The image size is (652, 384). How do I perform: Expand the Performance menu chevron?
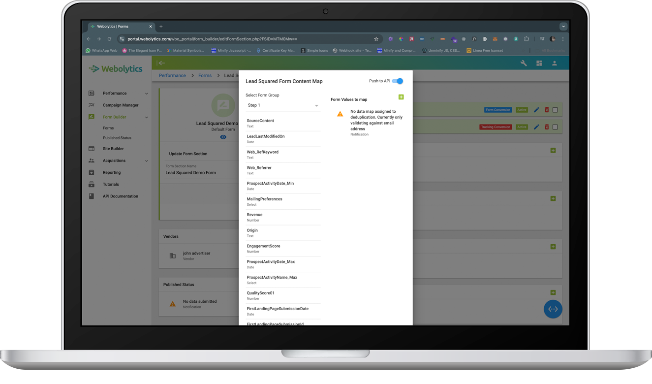(x=147, y=94)
